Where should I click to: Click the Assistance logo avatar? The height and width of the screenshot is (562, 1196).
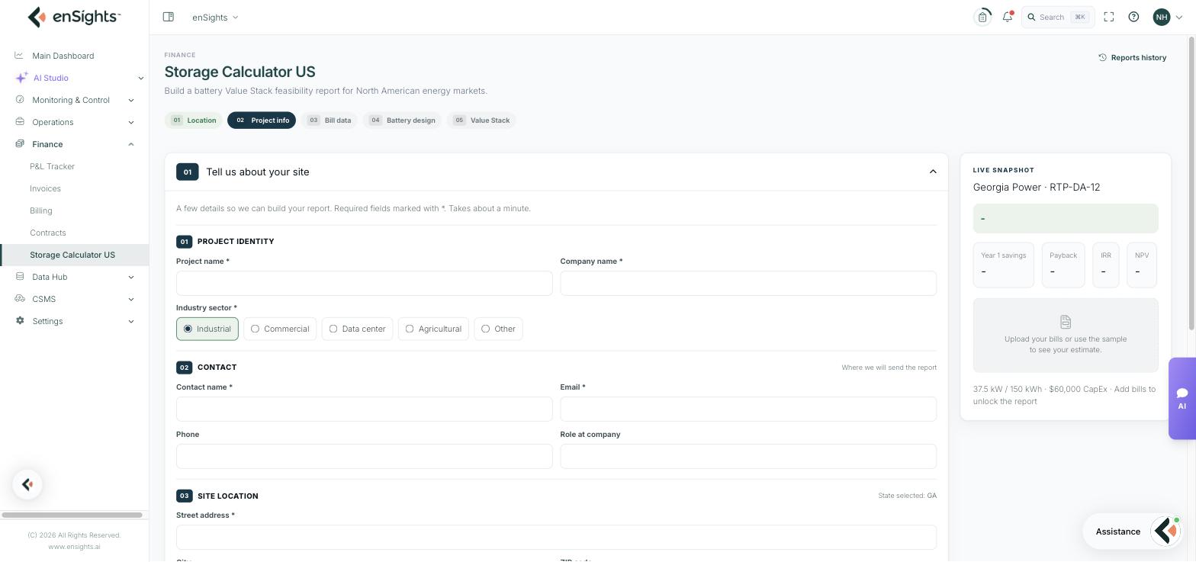(1166, 531)
